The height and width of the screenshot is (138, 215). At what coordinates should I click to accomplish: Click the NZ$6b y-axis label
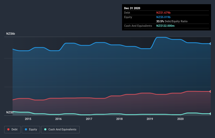click(10, 34)
